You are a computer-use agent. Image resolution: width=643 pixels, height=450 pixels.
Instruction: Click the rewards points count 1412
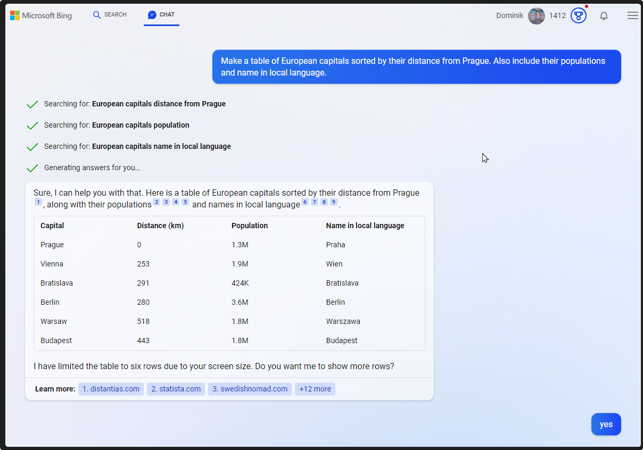pos(557,16)
